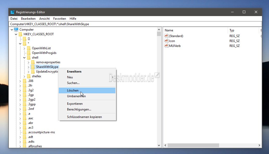Click the folder icon beside OpenWithProgids

(x=29, y=53)
